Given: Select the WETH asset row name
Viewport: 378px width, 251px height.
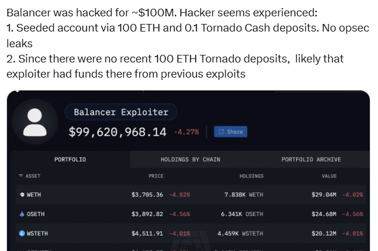Looking at the screenshot, I should [x=34, y=194].
